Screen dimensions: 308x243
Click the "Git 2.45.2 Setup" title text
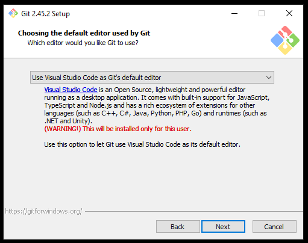click(46, 14)
